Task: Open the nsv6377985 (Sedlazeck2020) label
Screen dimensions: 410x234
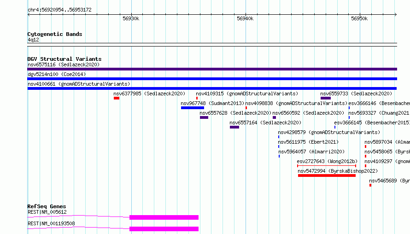Action: point(149,94)
